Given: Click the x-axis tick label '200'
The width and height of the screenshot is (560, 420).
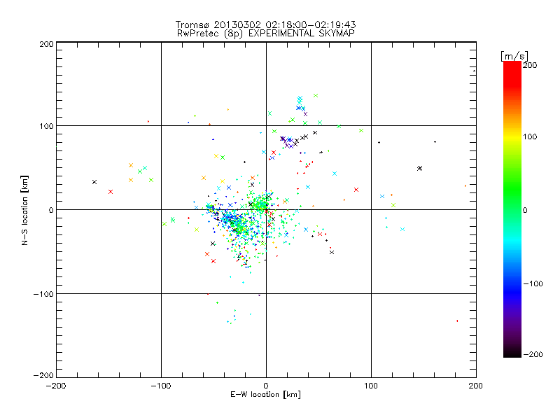Looking at the screenshot, I should point(476,386).
